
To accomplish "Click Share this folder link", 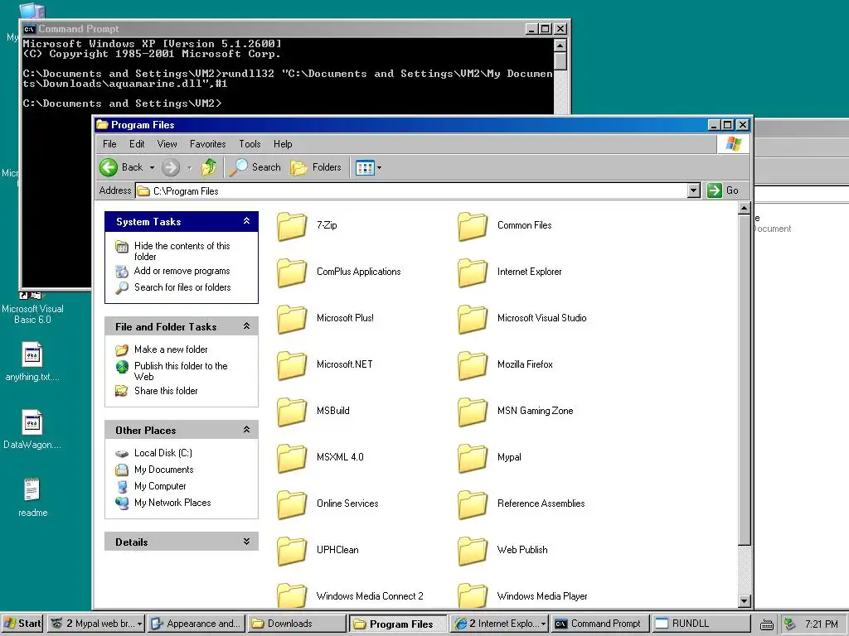I will tap(166, 391).
